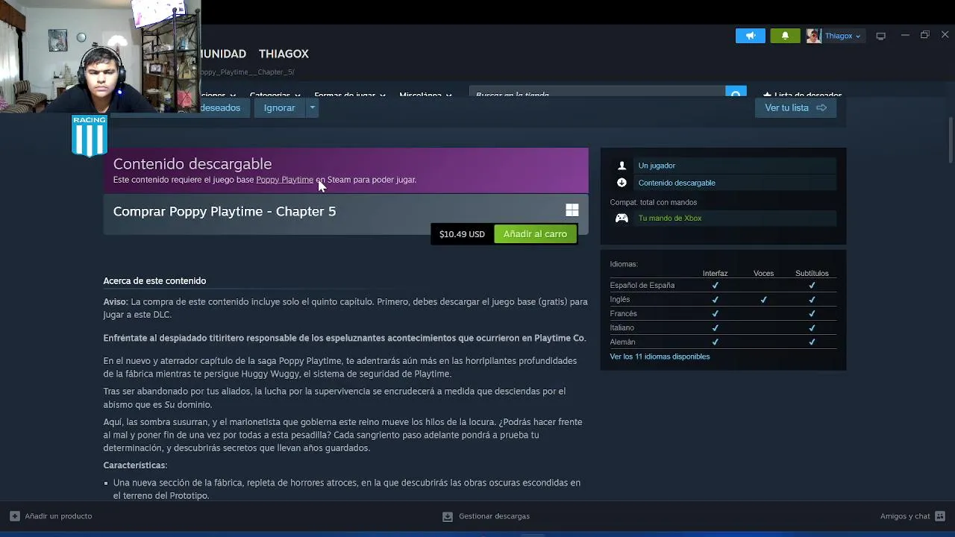Click the Inglés voces checkmark
This screenshot has height=537, width=955.
(x=763, y=300)
